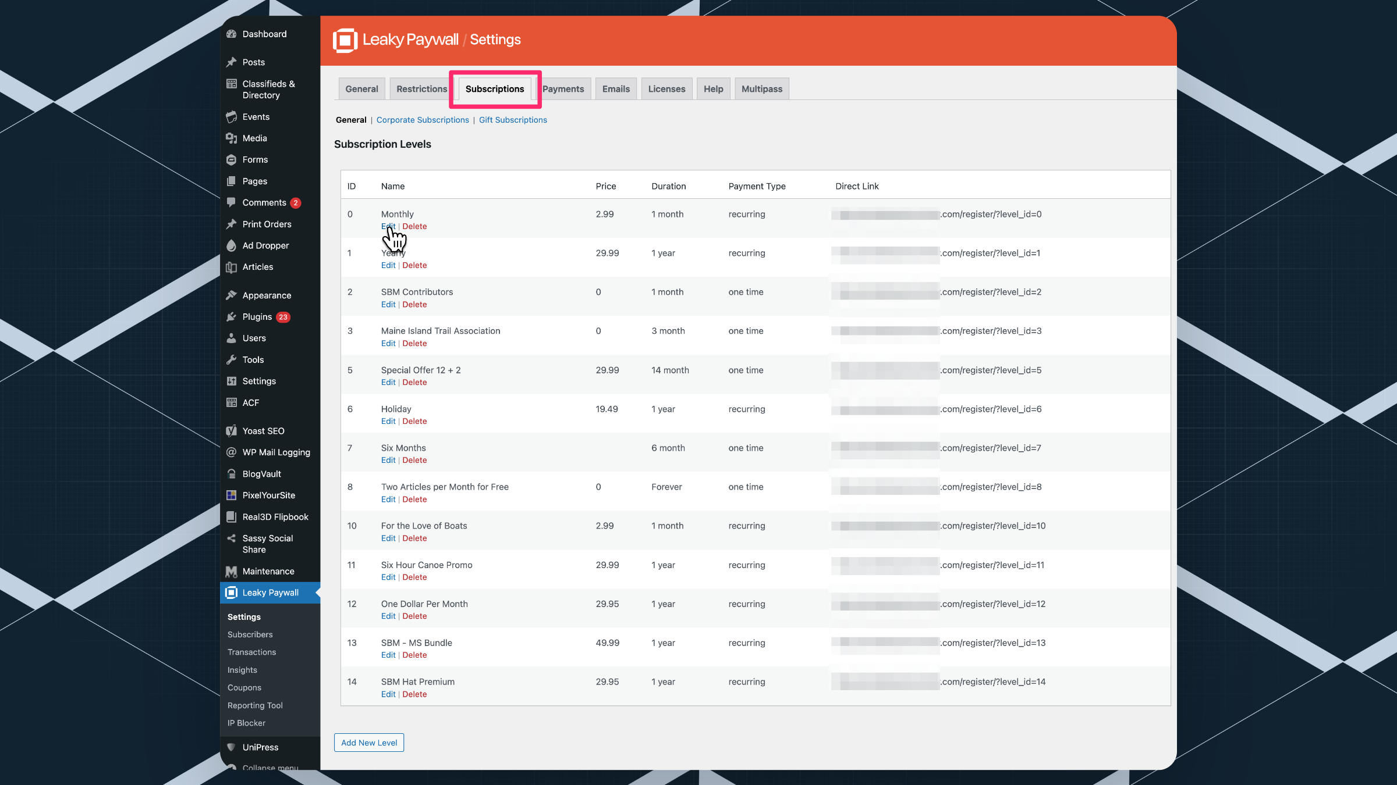Open Users section from sidebar

[x=254, y=337]
